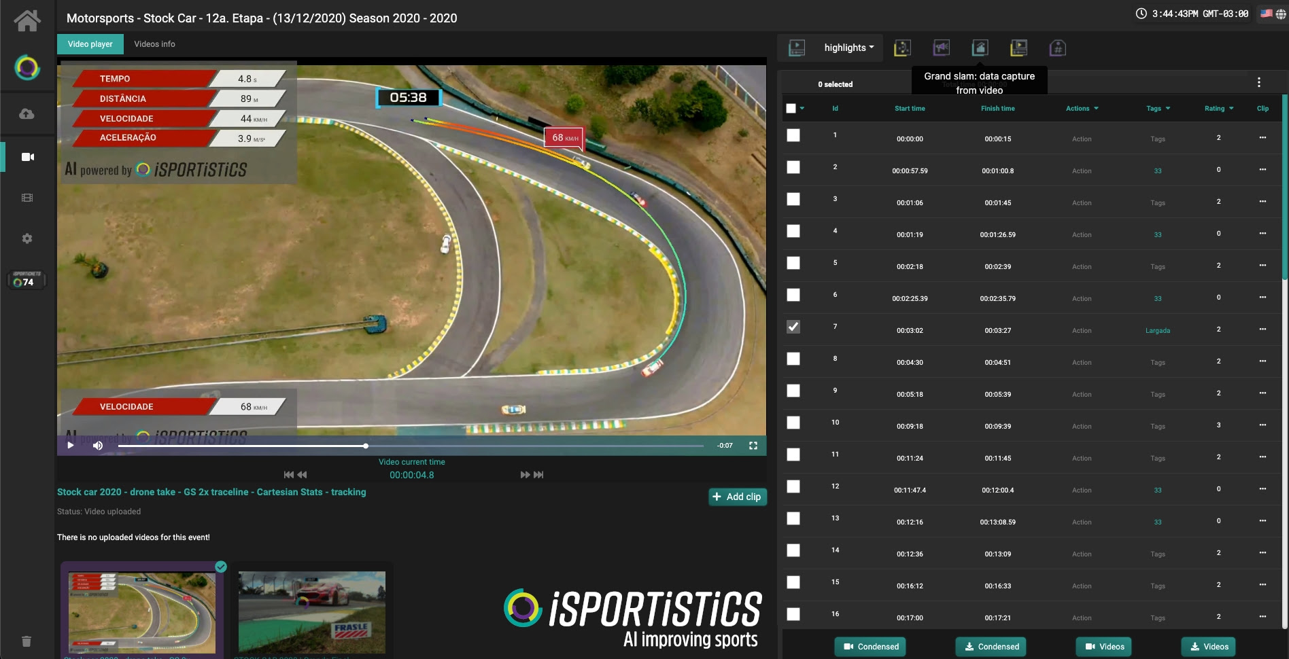Click the playlist icon left of highlights

(x=796, y=48)
